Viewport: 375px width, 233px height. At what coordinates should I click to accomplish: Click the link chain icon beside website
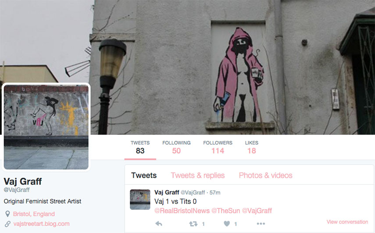click(7, 224)
